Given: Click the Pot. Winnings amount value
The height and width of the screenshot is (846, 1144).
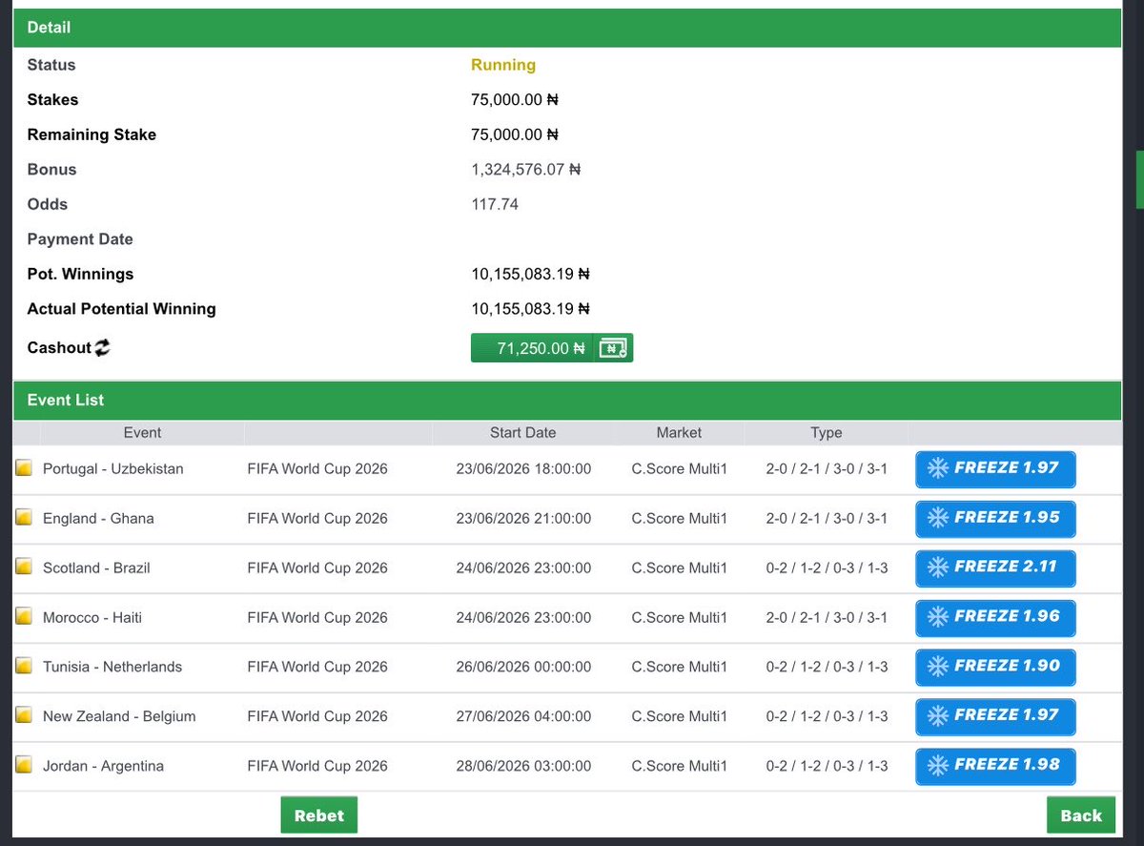Looking at the screenshot, I should 531,274.
